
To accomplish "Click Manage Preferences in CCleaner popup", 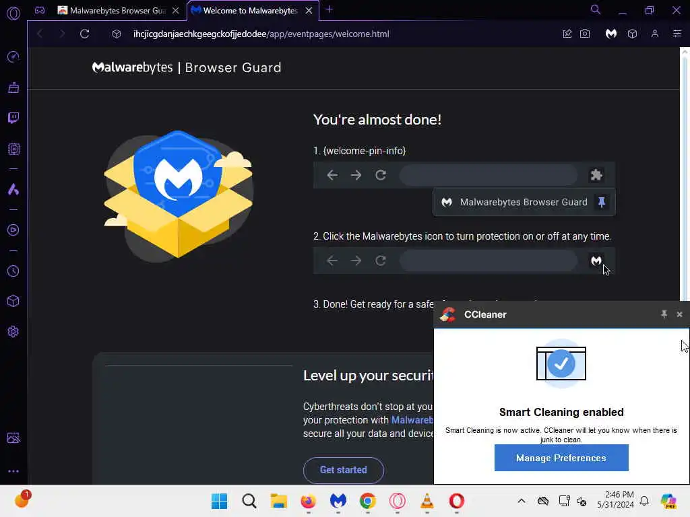I will tap(561, 458).
